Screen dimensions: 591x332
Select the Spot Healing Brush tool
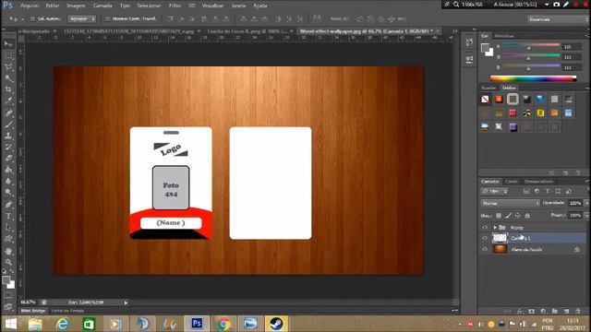tap(8, 113)
